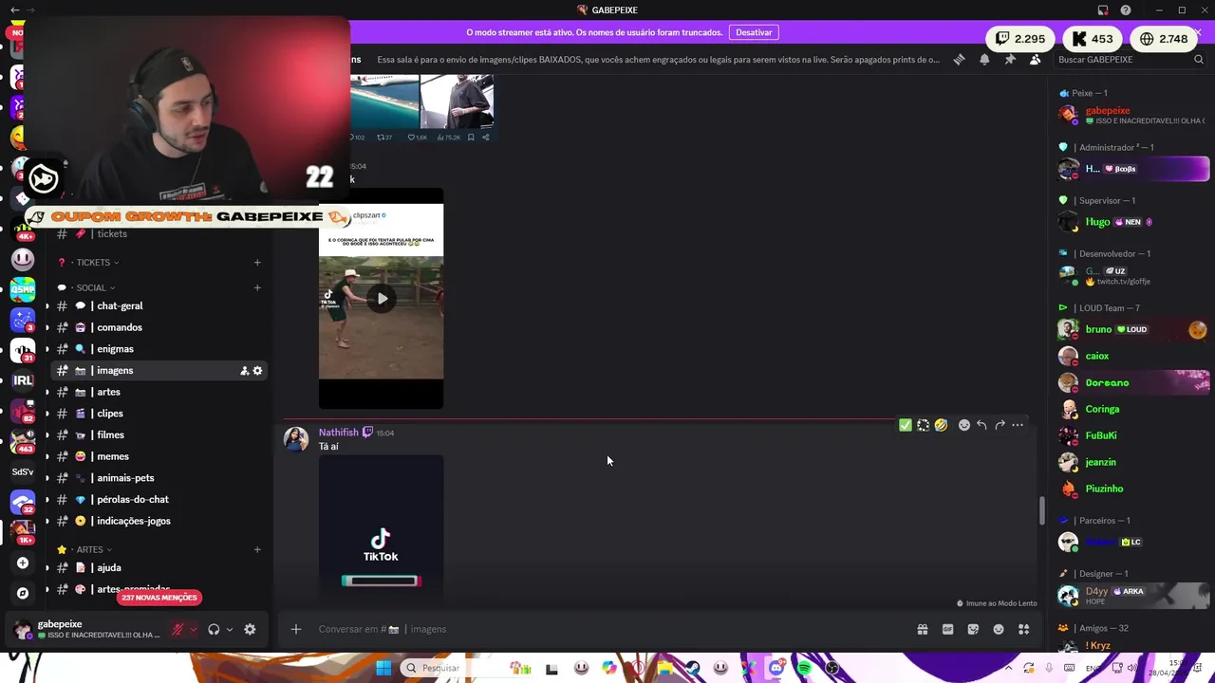
Task: Open the indicações-jogos channel
Action: 159,521
